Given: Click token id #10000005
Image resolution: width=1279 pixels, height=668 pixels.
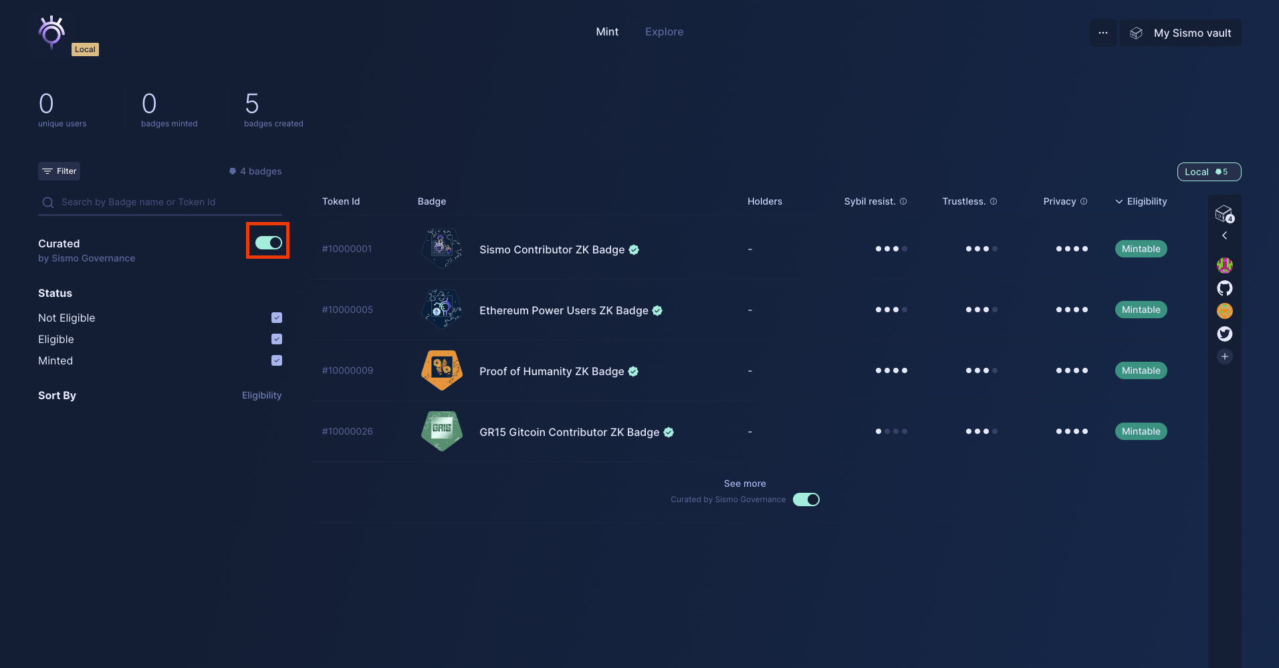Looking at the screenshot, I should [347, 310].
